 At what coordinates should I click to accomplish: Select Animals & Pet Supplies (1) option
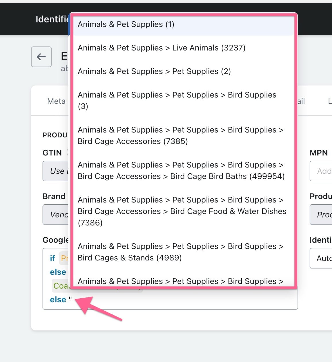pyautogui.click(x=184, y=24)
